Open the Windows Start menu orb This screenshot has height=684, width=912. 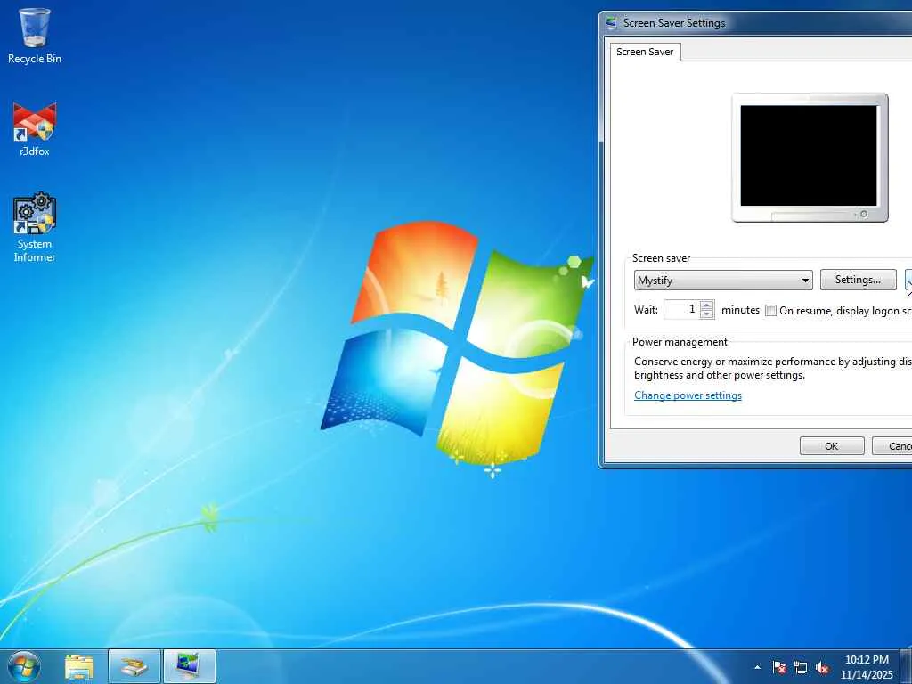[24, 666]
